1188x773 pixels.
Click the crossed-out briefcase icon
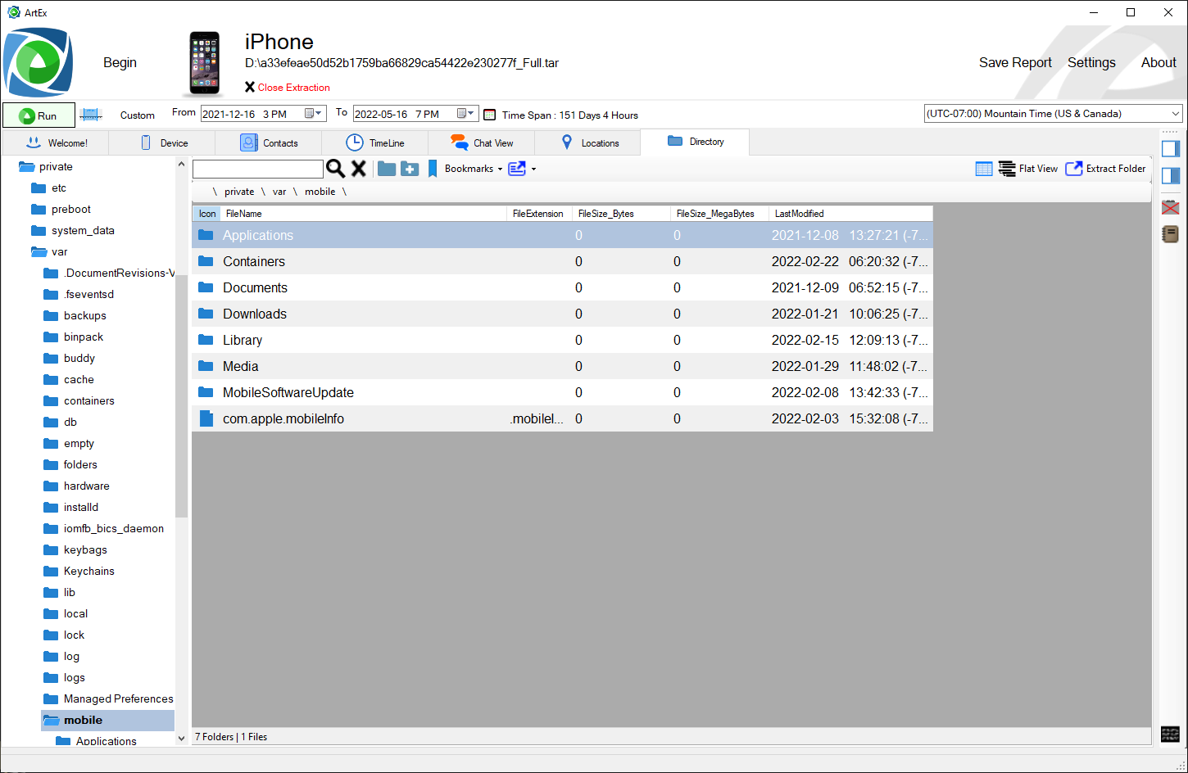click(1171, 207)
